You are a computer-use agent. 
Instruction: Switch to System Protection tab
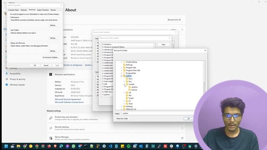tap(43, 10)
